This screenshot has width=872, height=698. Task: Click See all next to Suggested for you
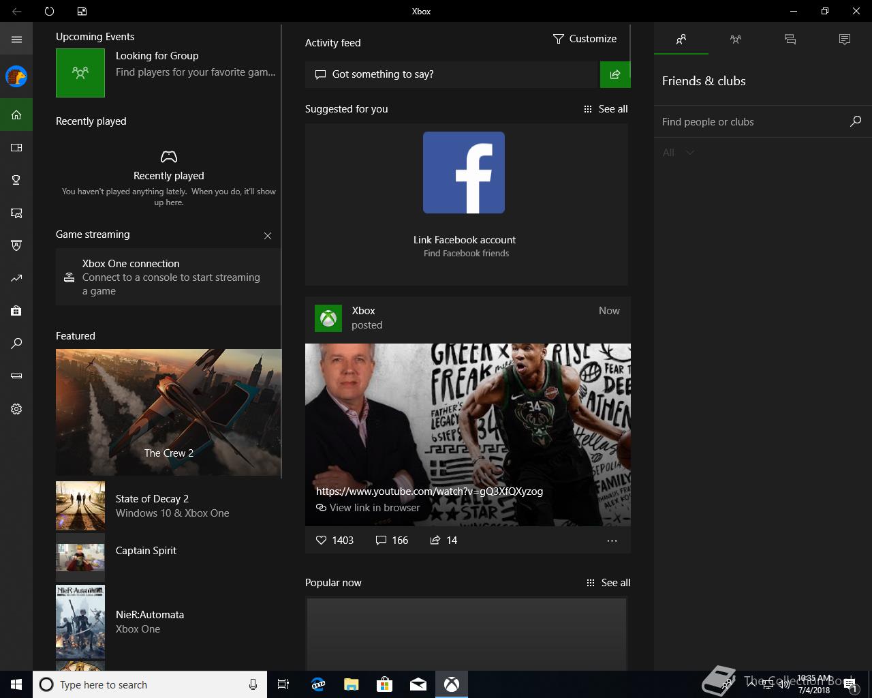tap(606, 109)
